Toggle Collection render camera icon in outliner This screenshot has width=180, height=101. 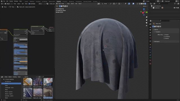coord(178,8)
